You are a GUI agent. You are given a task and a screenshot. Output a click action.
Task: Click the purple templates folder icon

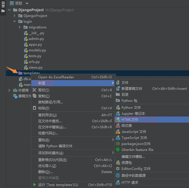point(20,73)
